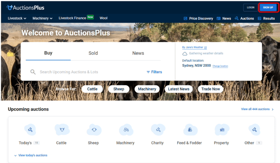Switch to the Sold tab

tap(93, 53)
